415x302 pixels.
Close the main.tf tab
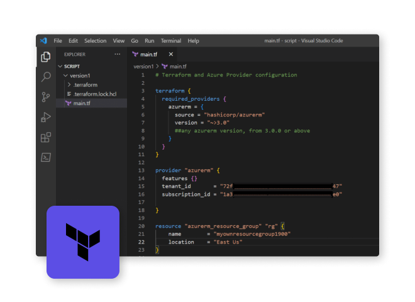coord(171,54)
